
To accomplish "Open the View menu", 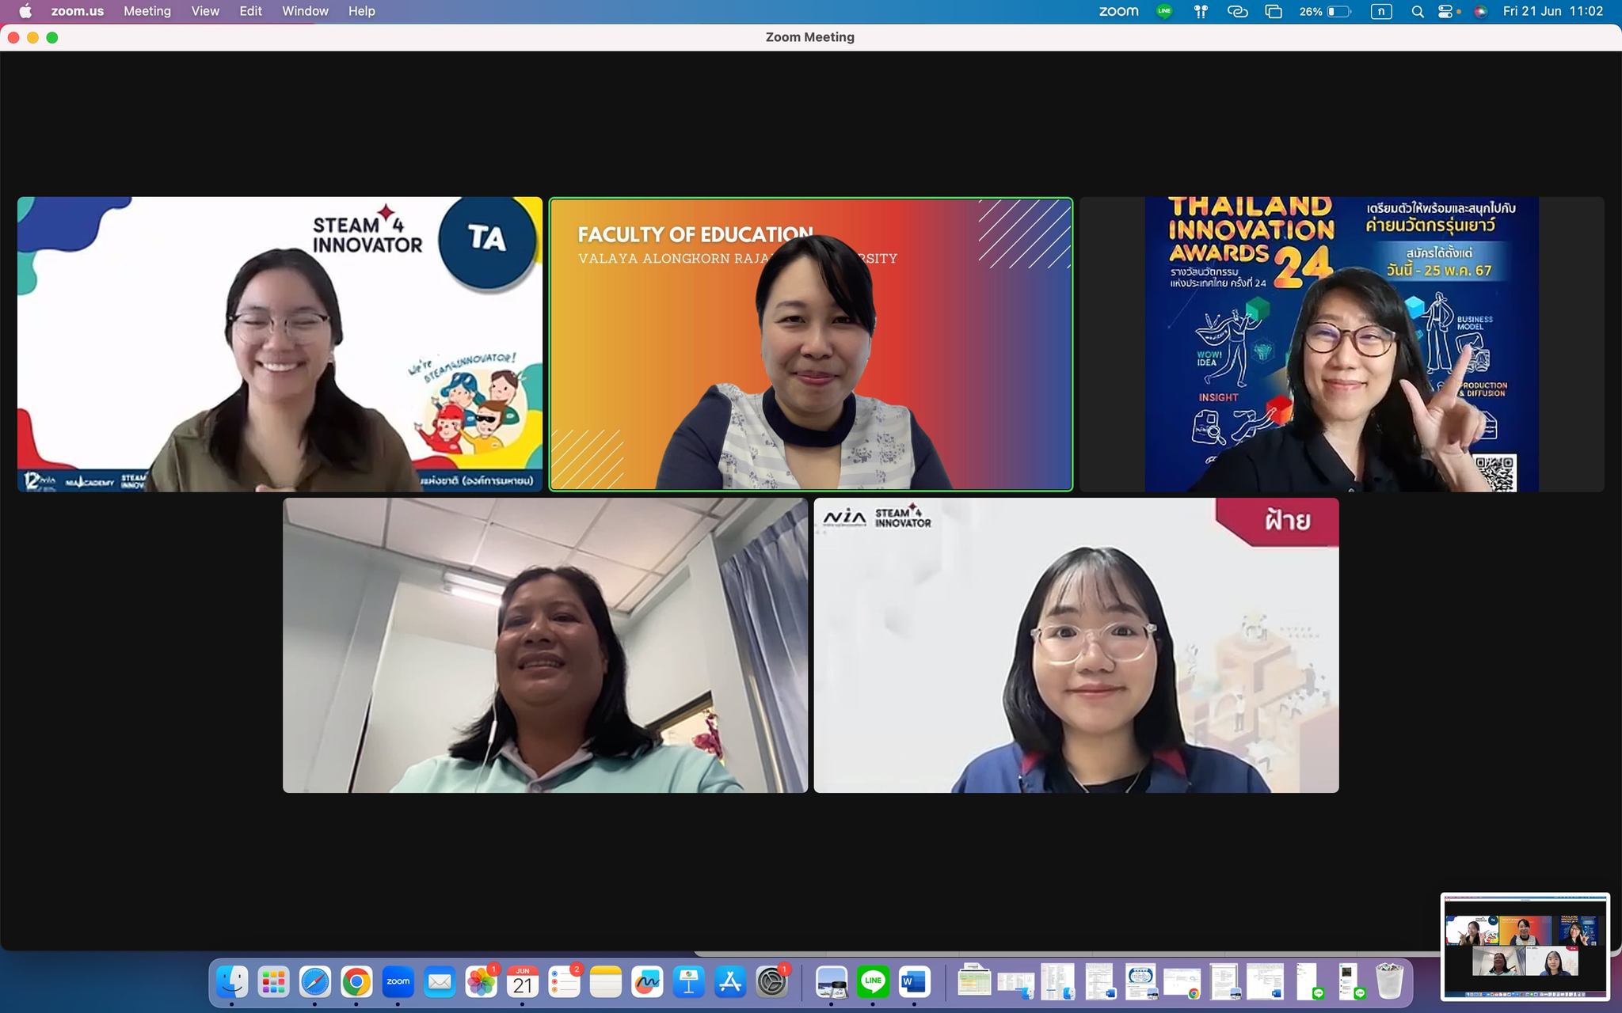I will pyautogui.click(x=205, y=11).
